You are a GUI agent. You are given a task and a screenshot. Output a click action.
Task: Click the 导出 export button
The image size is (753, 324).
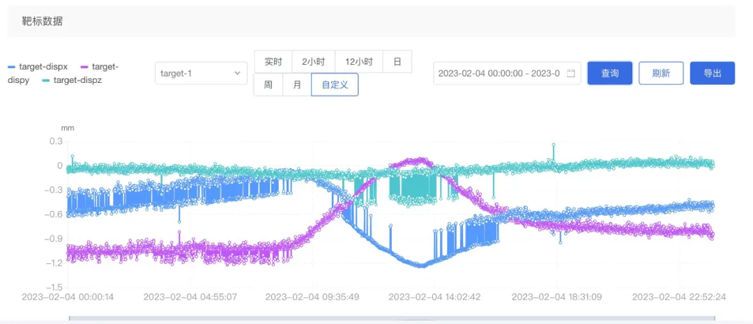tap(712, 73)
